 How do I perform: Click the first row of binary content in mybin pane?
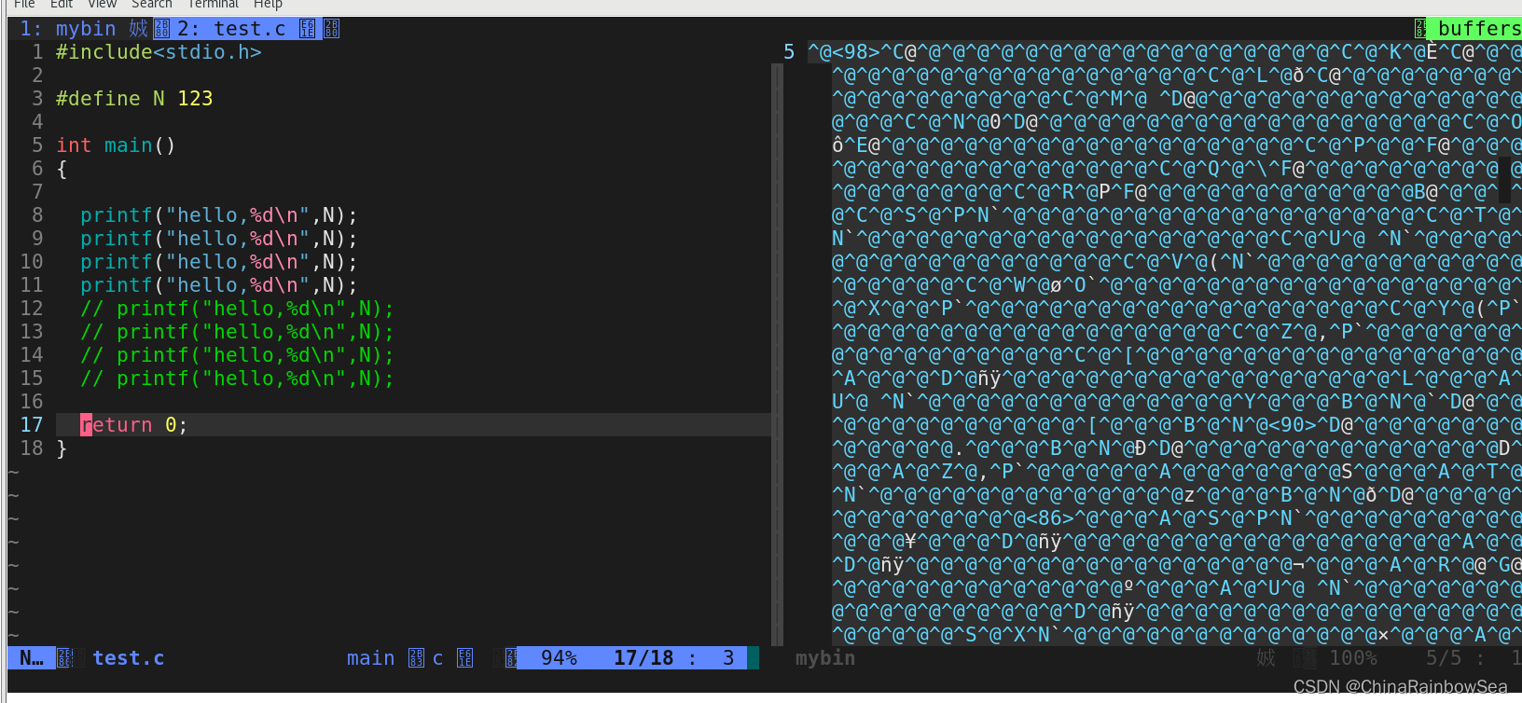coord(1164,52)
